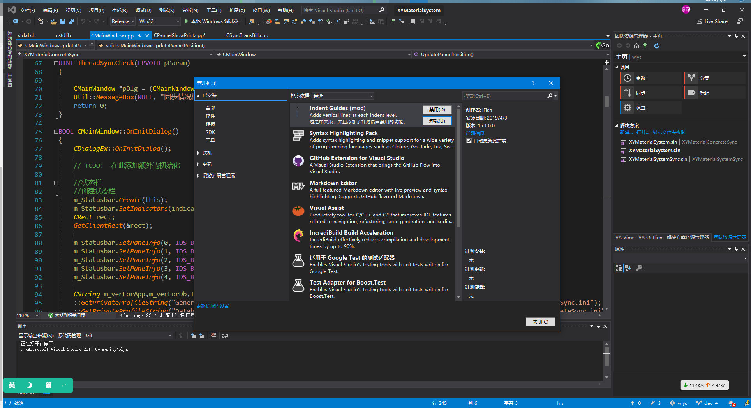The image size is (751, 408).
Task: Clear all output in the 输出 panel
Action: [x=213, y=335]
